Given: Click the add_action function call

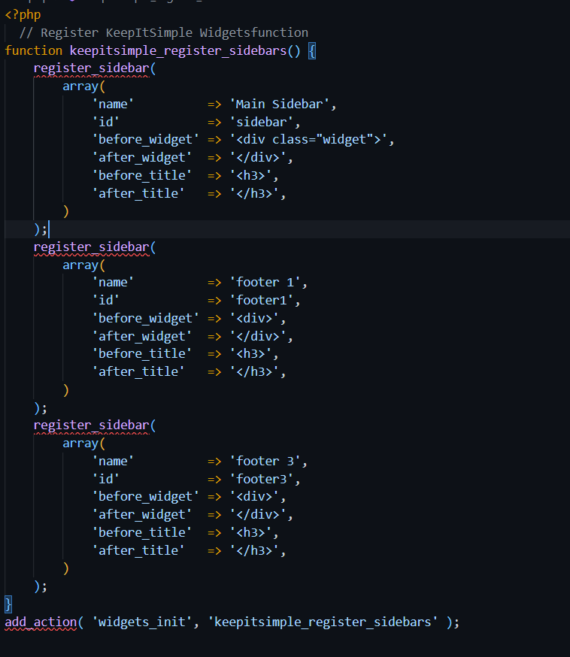Looking at the screenshot, I should click(x=41, y=622).
